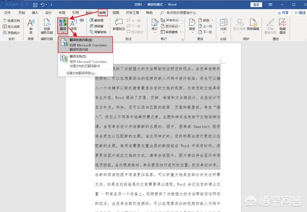Toggle the 审阅窗格 reviewing pane
This screenshot has width=307, height=212.
click(x=169, y=32)
